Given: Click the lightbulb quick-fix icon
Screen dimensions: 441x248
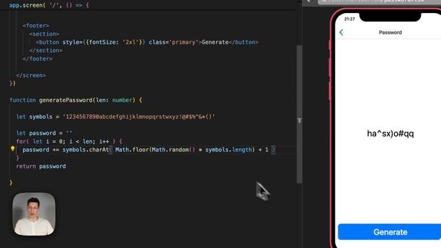Looking at the screenshot, I should (12, 149).
